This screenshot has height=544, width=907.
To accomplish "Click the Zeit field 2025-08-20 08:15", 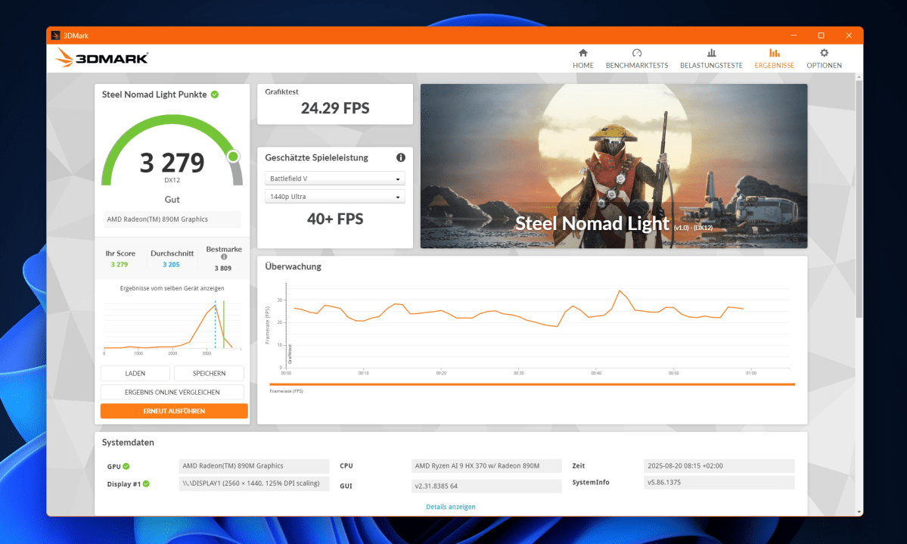I will click(x=719, y=466).
